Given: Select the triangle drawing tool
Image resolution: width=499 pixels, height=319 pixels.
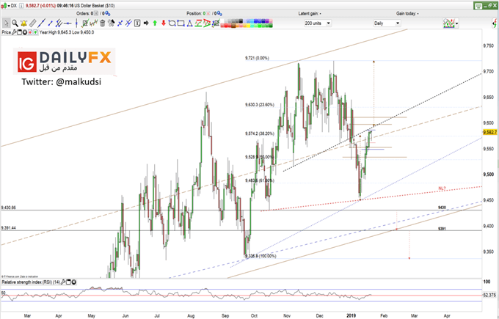Looking at the screenshot, I should [189, 23].
